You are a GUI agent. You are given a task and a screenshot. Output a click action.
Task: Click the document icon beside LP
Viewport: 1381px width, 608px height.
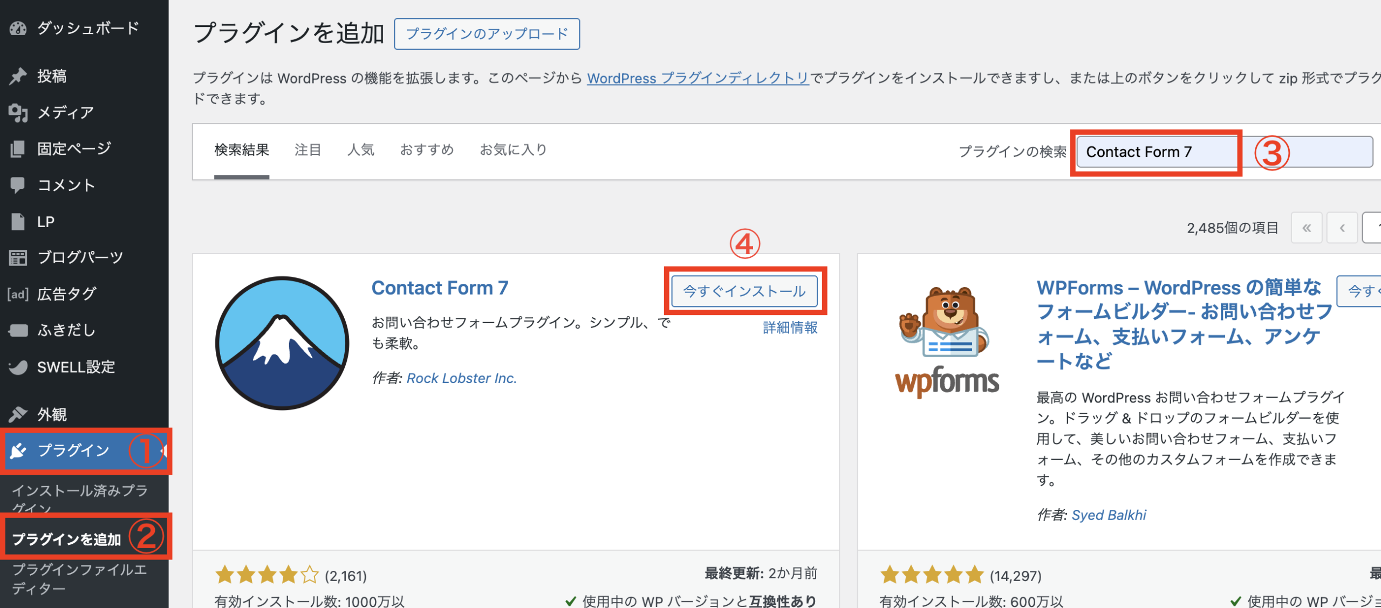pos(18,222)
